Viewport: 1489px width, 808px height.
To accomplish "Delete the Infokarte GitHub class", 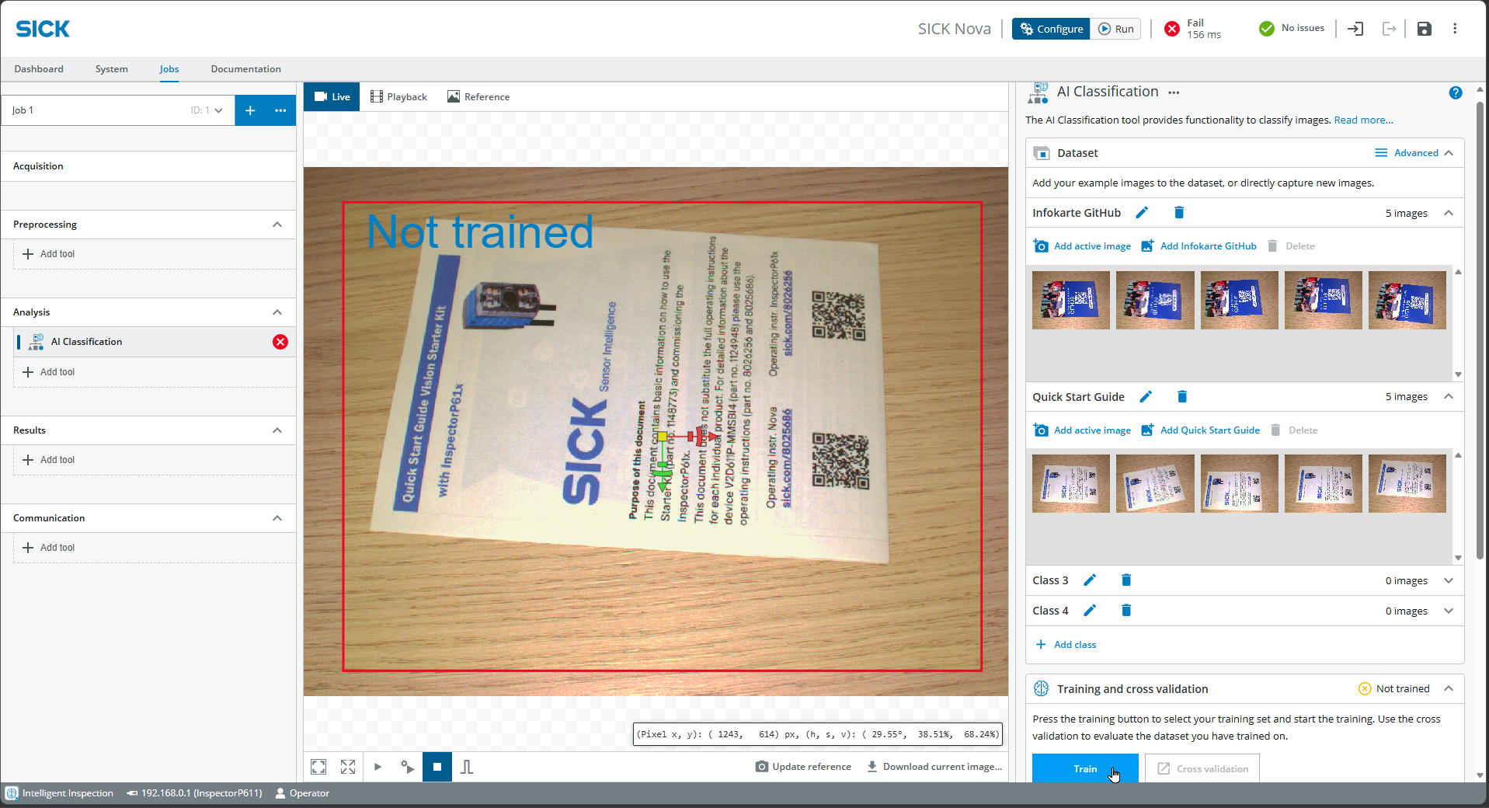I will (1178, 213).
